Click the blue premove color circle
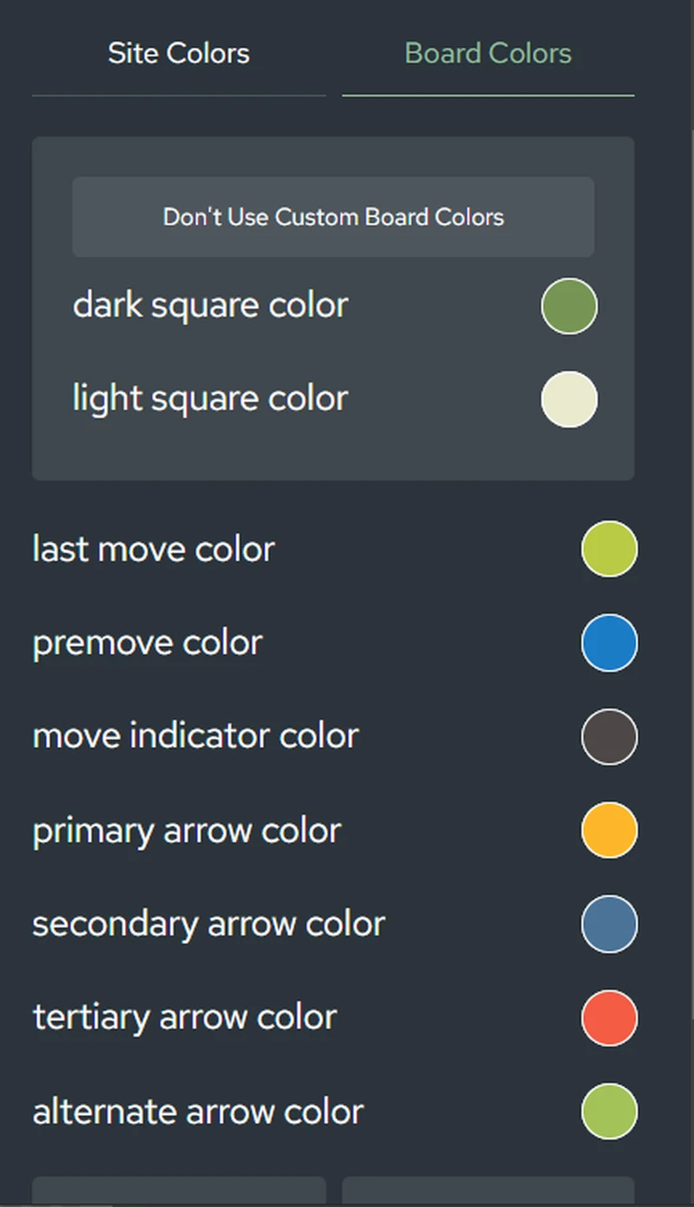694x1207 pixels. tap(608, 642)
